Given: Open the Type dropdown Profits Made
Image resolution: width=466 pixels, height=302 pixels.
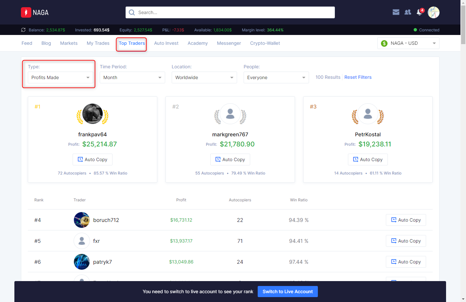Looking at the screenshot, I should click(x=60, y=77).
